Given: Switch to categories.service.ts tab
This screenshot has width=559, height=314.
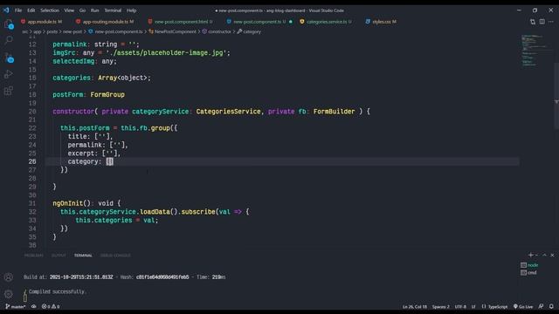Looking at the screenshot, I should [x=326, y=22].
